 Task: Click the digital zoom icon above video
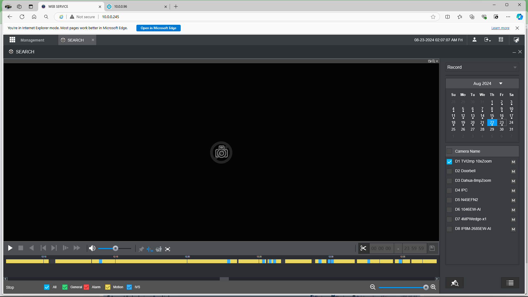click(x=433, y=61)
